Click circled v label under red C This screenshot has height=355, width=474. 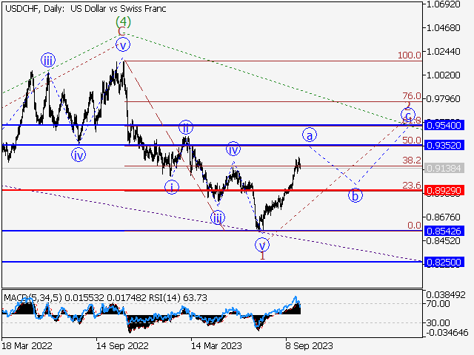click(x=123, y=45)
